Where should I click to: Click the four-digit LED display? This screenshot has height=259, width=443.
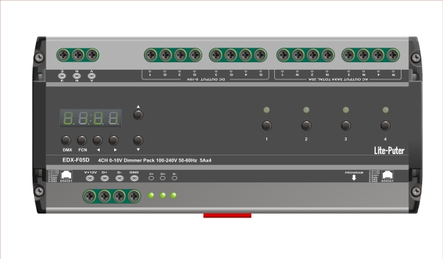[91, 118]
